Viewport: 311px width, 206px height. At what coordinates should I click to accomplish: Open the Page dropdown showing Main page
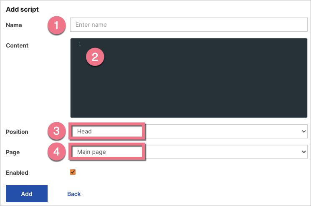(189, 152)
